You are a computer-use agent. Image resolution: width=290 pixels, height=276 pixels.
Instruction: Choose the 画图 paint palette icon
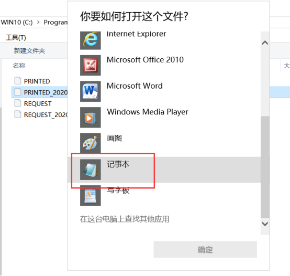90,143
